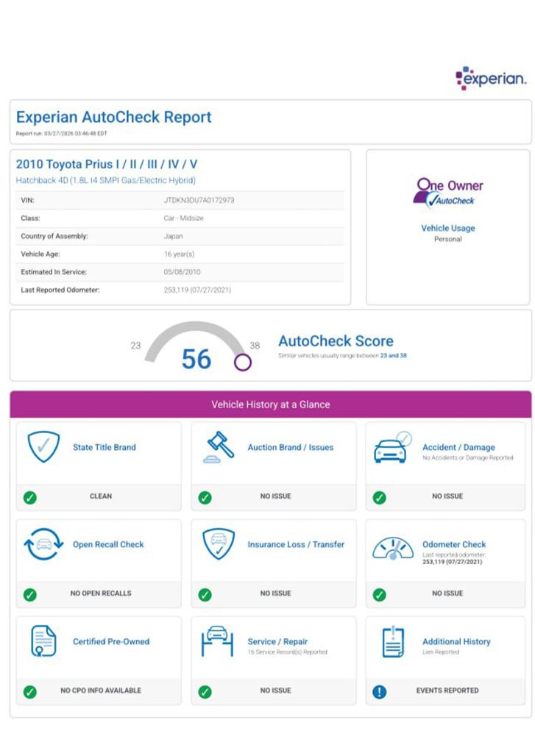Select the Vehicle History at a Glance header
This screenshot has width=535, height=756.
click(x=270, y=404)
